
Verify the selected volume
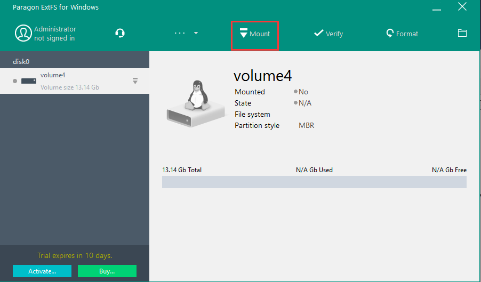click(328, 34)
